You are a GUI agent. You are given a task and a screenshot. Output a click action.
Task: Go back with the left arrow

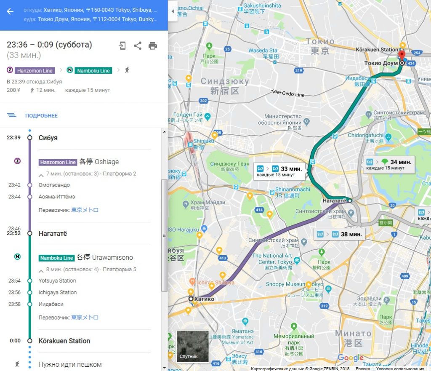pos(10,11)
